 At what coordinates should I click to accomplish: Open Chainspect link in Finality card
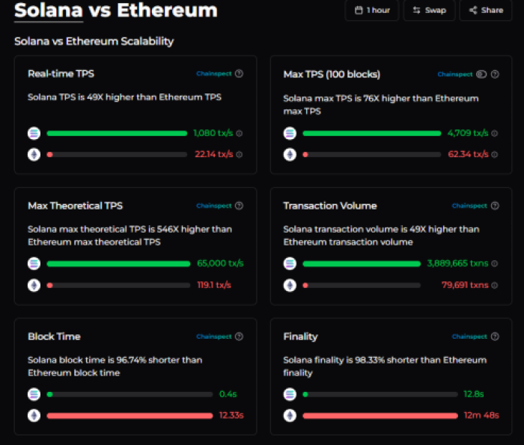pos(469,337)
